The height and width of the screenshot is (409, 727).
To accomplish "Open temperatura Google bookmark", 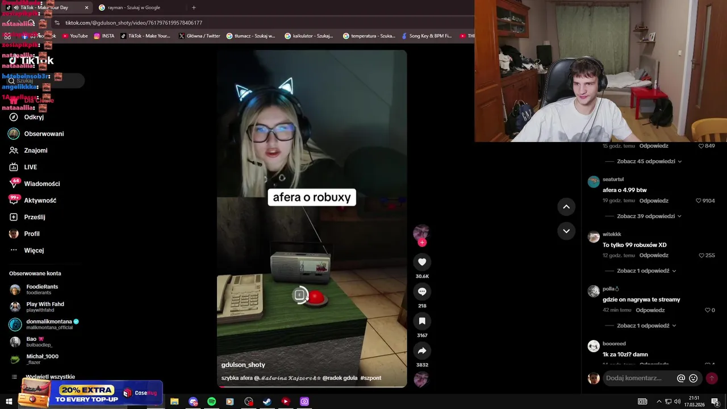I will pos(369,36).
